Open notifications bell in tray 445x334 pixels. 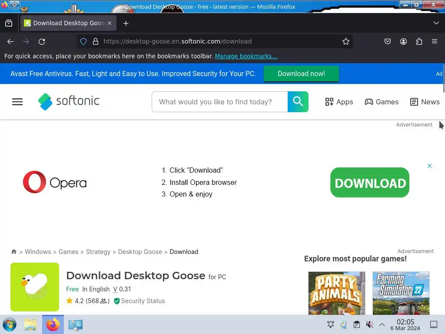tap(331, 324)
